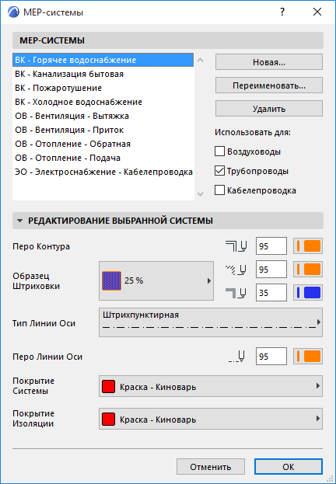Image resolution: width=336 pixels, height=484 pixels.
Task: Click the axis line pen icon
Action: 236,357
